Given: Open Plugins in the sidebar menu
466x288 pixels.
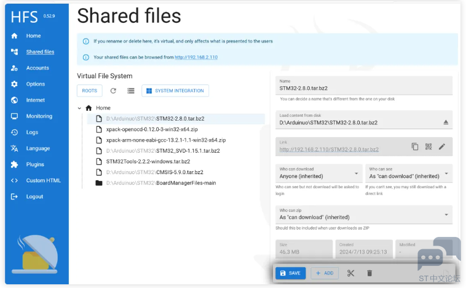Looking at the screenshot, I should coord(35,164).
